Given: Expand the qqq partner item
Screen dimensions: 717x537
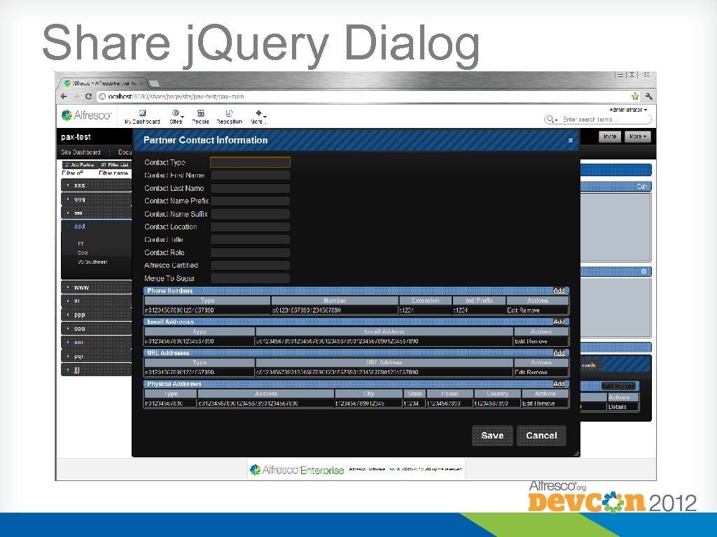Looking at the screenshot, I should [x=96, y=199].
